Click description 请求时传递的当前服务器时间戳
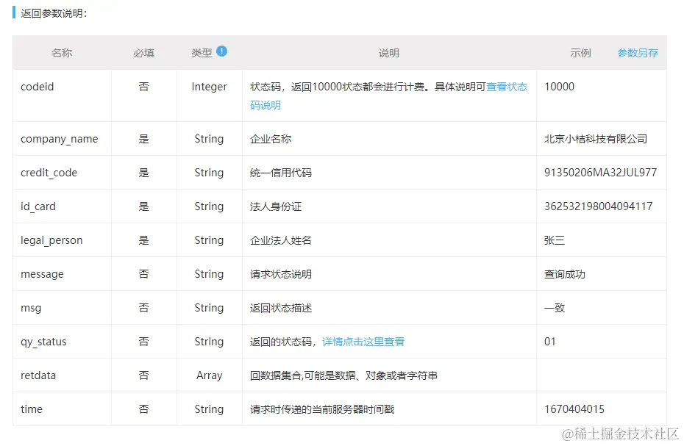Image resolution: width=684 pixels, height=446 pixels. pyautogui.click(x=322, y=409)
